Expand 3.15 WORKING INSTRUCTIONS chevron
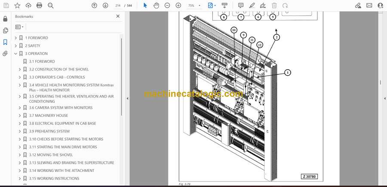The width and height of the screenshot is (387, 187). coord(20,178)
